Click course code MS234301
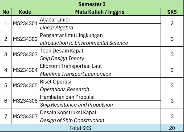The height and width of the screenshot is (132, 184). [x=25, y=23]
